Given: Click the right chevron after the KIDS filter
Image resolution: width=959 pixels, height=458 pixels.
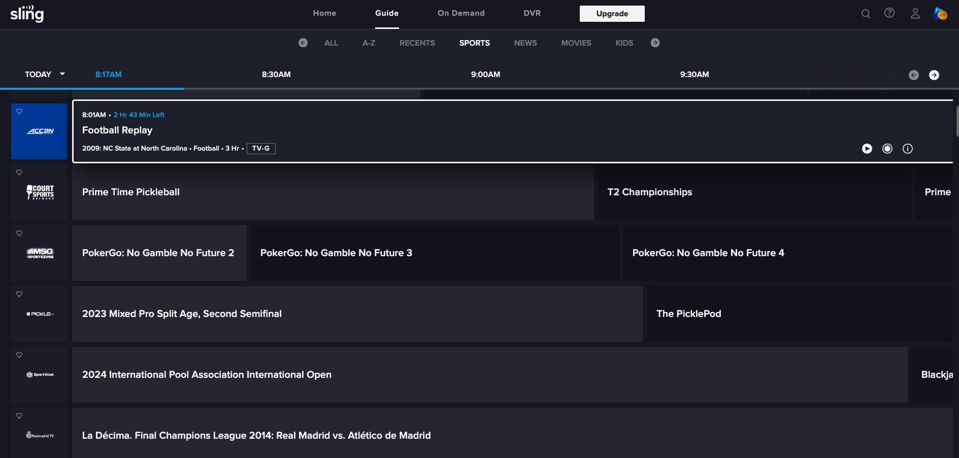Looking at the screenshot, I should click(x=655, y=43).
